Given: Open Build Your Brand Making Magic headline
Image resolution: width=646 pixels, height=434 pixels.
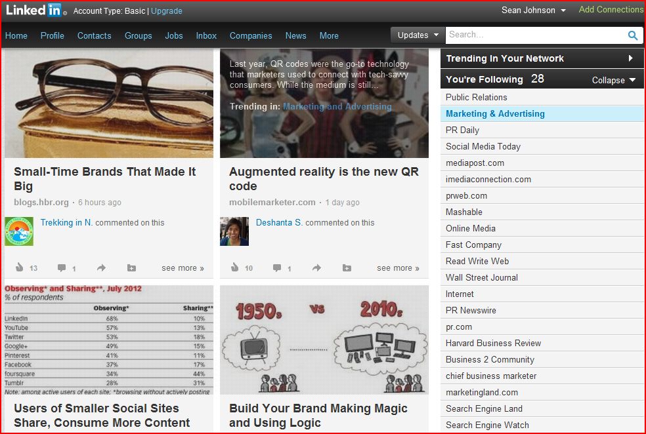Looking at the screenshot, I should (x=318, y=416).
